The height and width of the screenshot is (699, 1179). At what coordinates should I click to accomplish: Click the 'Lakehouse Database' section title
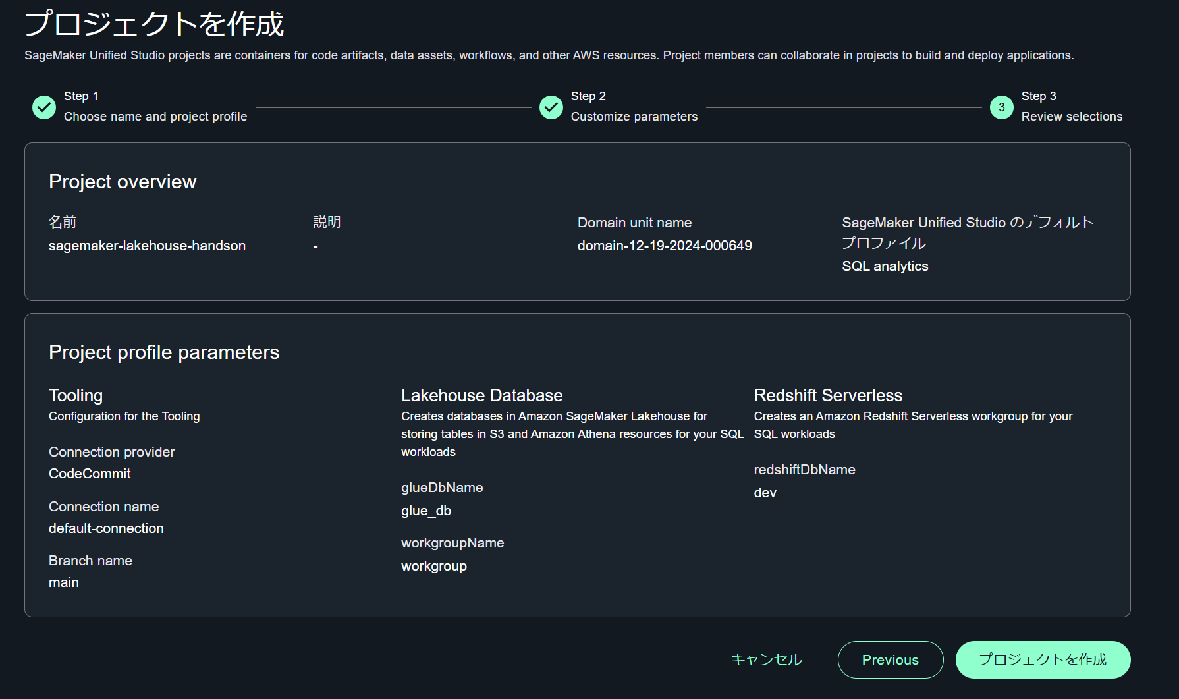pos(482,395)
